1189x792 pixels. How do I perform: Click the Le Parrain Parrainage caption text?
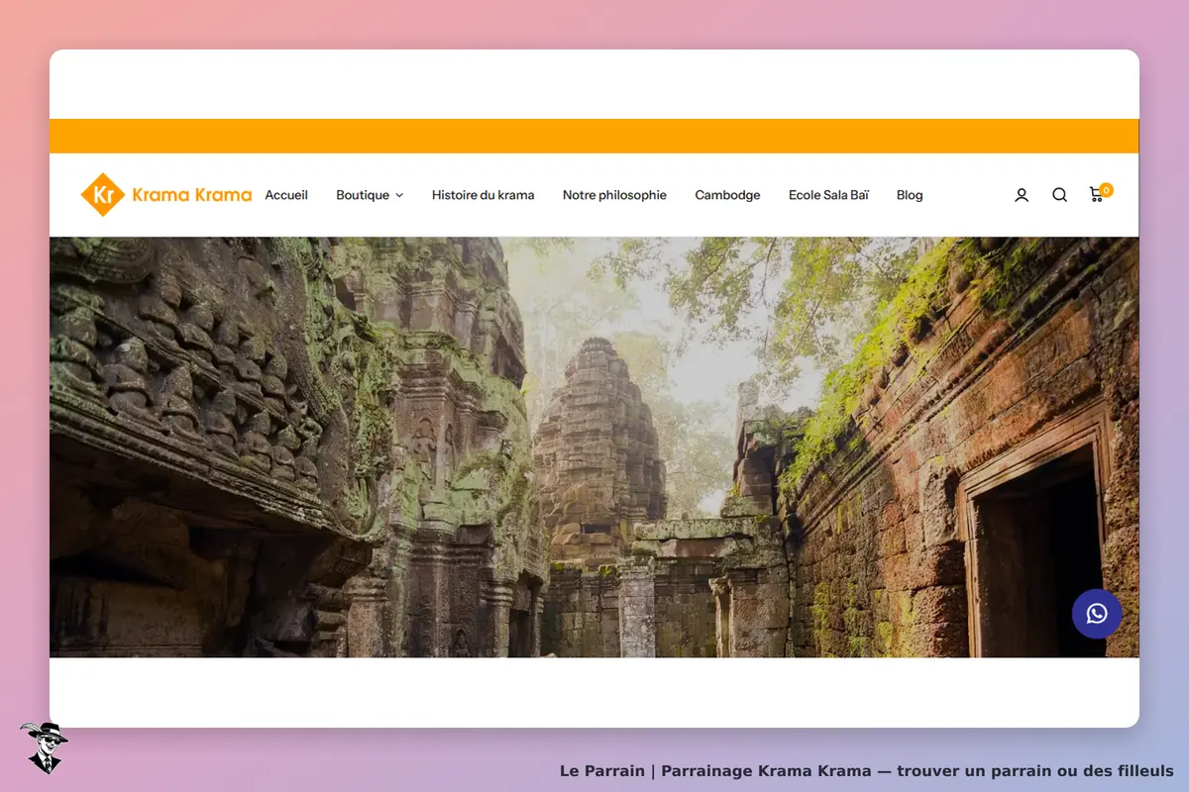867,770
